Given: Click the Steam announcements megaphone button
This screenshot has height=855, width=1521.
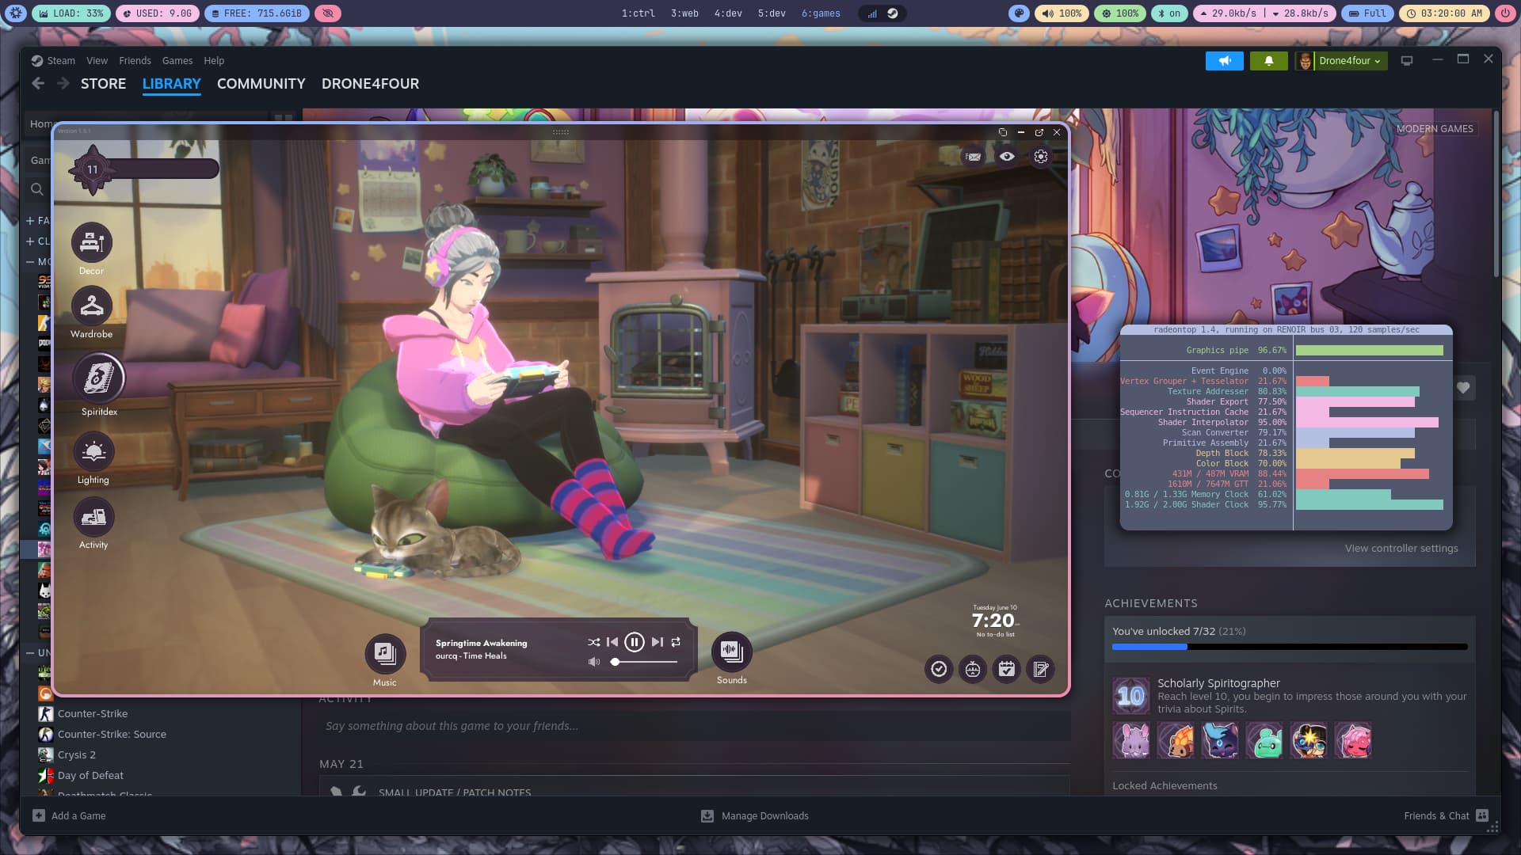Looking at the screenshot, I should pos(1225,60).
